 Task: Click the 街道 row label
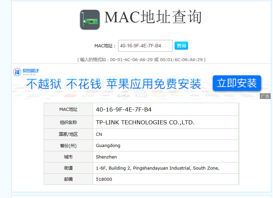(68, 168)
